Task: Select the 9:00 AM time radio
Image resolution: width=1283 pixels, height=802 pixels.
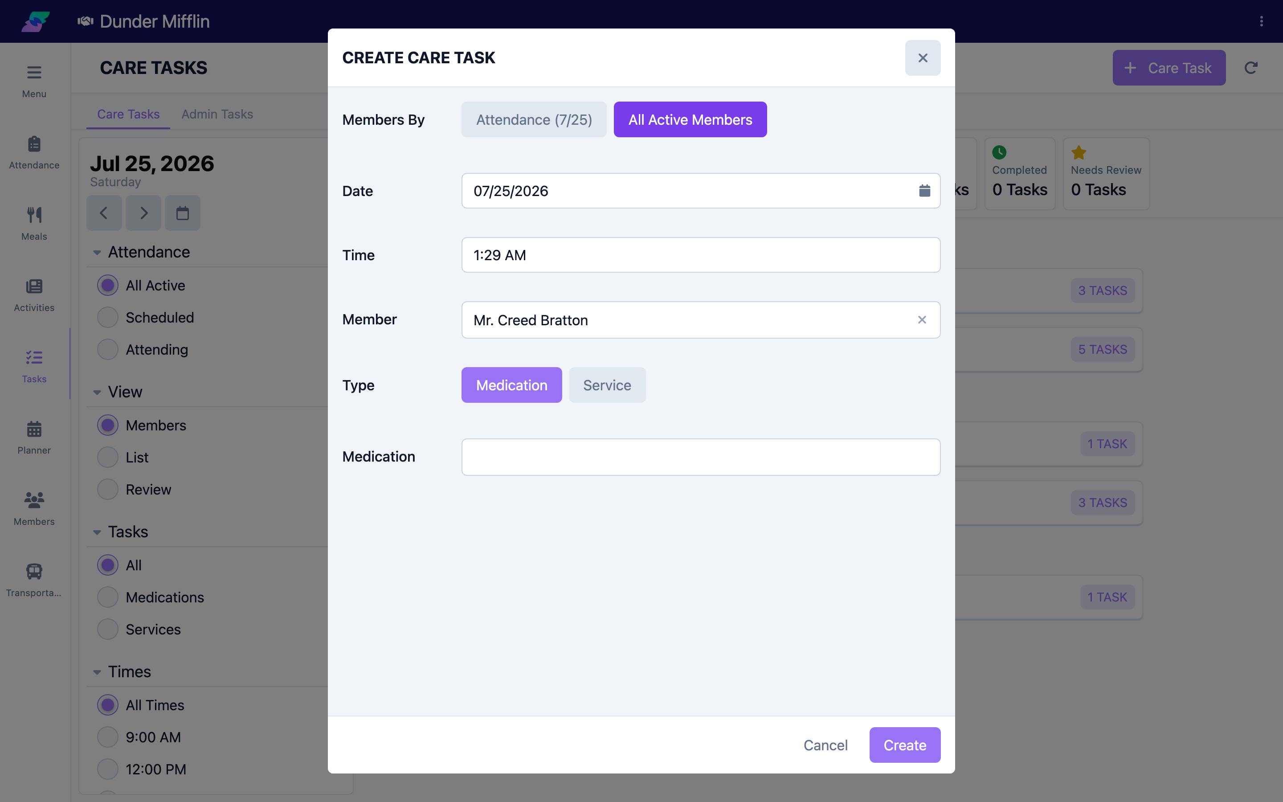Action: [x=108, y=737]
